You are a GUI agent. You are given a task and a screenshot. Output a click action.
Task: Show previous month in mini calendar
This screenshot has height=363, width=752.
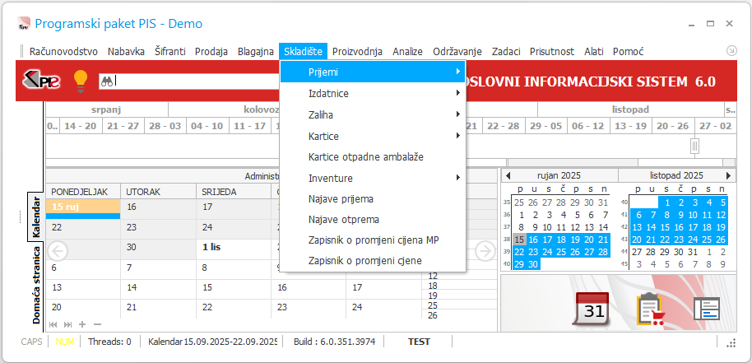508,175
